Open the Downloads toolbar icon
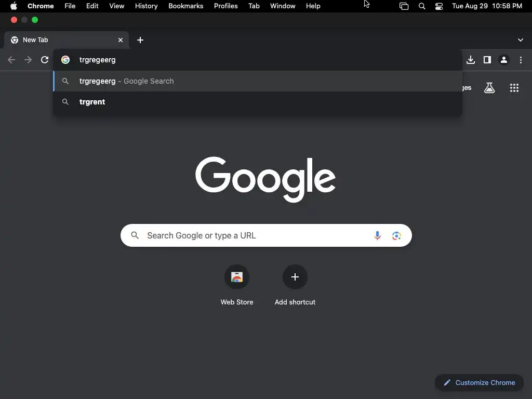532x399 pixels. tap(471, 60)
